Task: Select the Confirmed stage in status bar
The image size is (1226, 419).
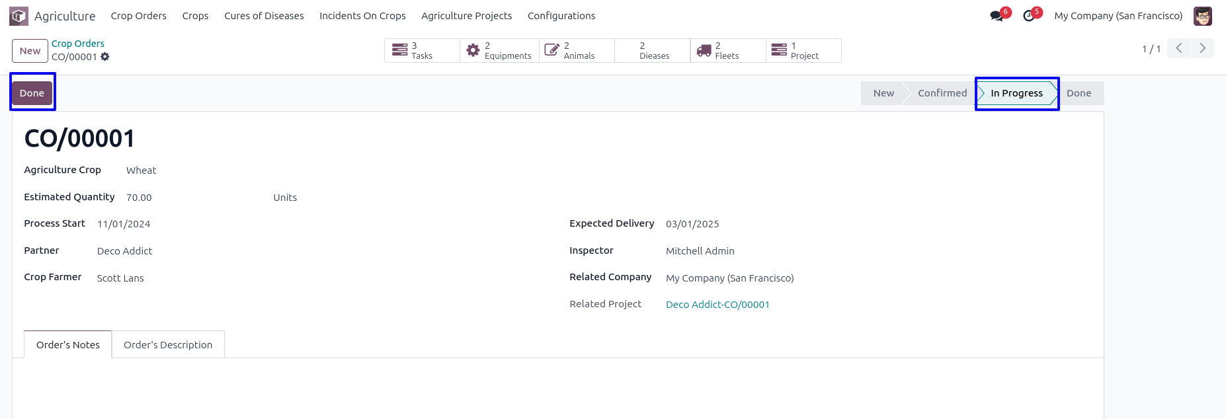Action: 942,93
